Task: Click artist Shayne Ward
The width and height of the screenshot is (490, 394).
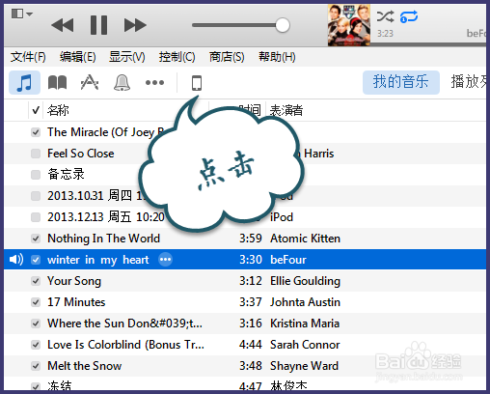Action: 304,366
